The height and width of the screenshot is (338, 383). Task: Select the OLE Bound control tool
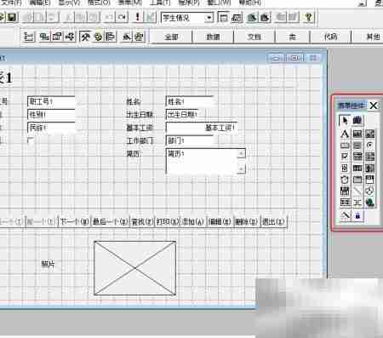coord(345,191)
